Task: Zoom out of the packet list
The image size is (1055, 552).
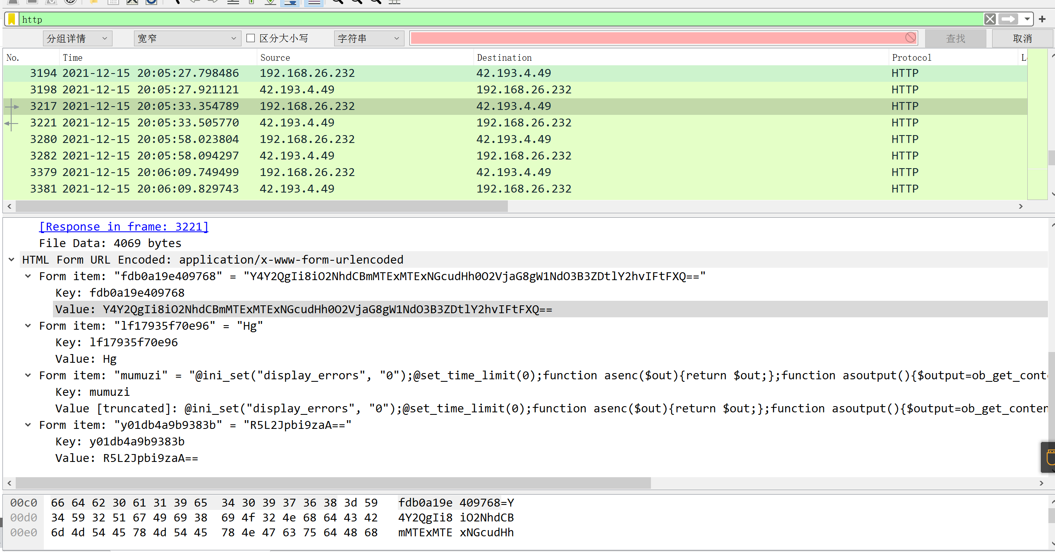Action: pos(356,2)
